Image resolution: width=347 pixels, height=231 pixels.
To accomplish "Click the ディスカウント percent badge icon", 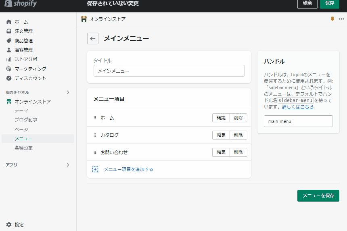I will 9,78.
